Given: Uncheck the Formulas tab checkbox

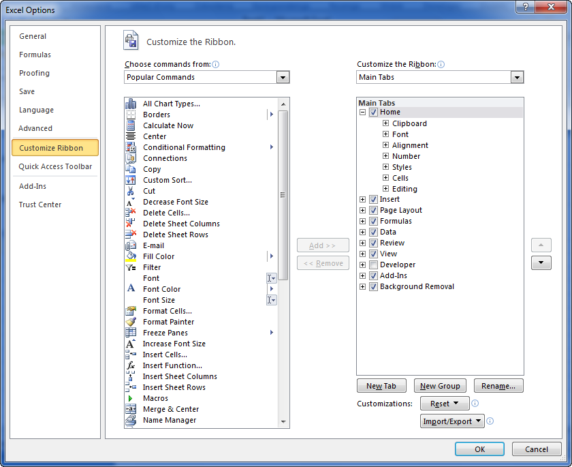Looking at the screenshot, I should pos(373,222).
